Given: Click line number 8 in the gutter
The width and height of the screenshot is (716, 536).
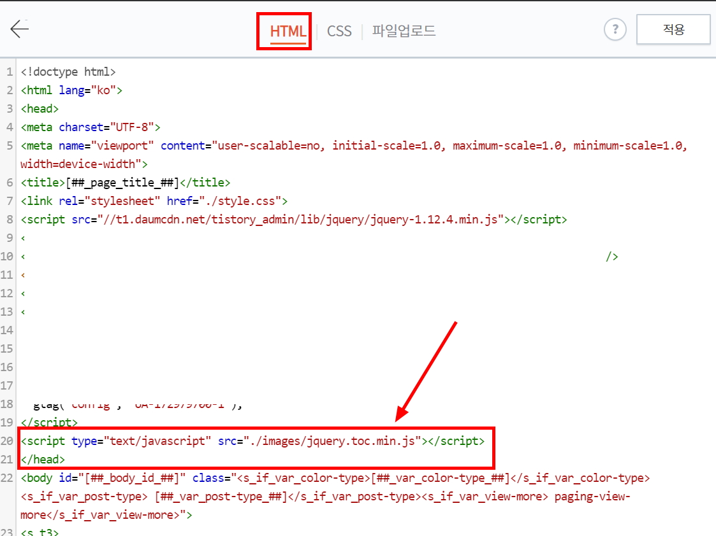Looking at the screenshot, I should (10, 220).
